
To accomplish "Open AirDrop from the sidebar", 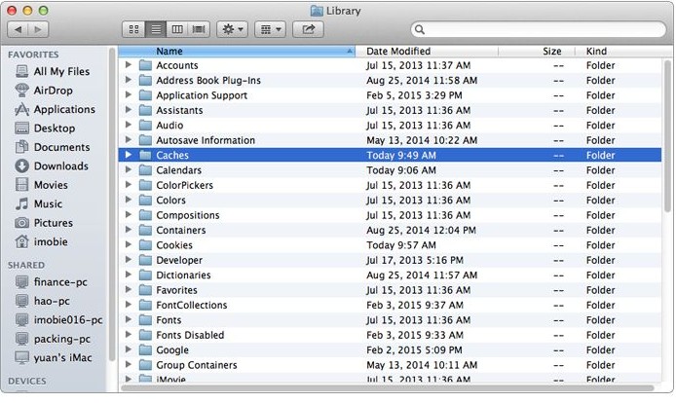I will pos(53,91).
